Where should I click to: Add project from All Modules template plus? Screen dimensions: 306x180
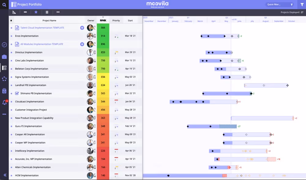(82, 44)
